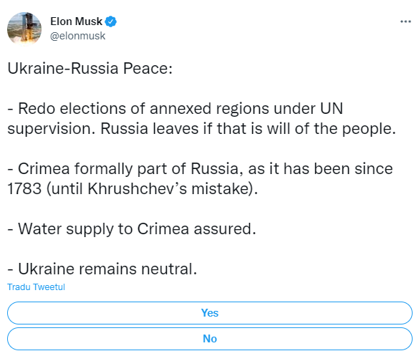Click the Elon Musk display name
This screenshot has width=419, height=356.
point(76,21)
